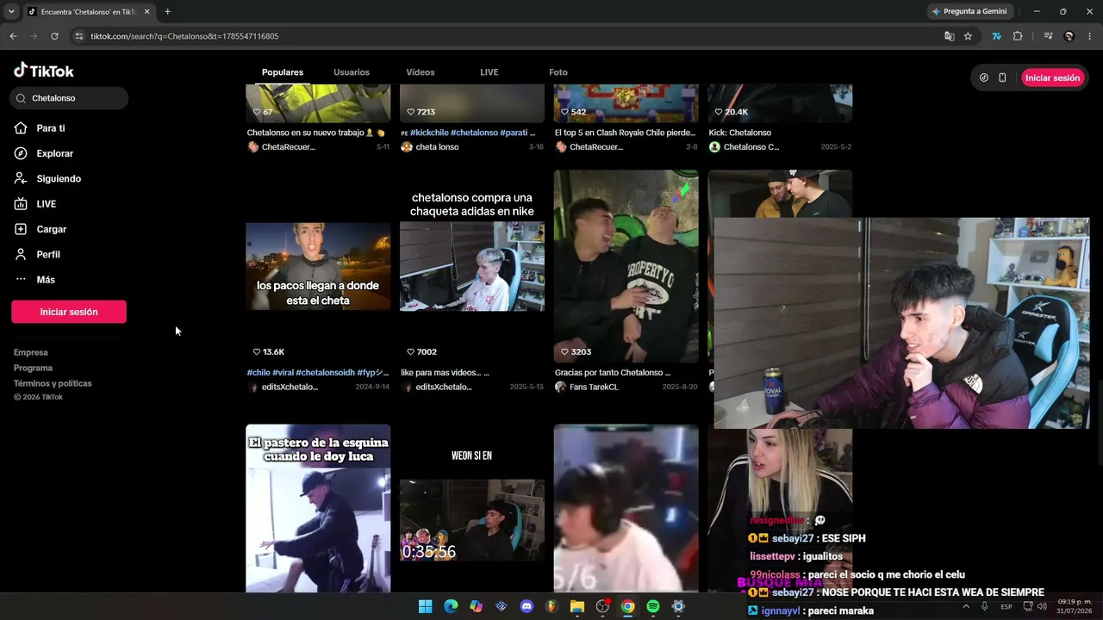The width and height of the screenshot is (1103, 620).
Task: Go to Siguiendo in the sidebar
Action: pos(47,179)
